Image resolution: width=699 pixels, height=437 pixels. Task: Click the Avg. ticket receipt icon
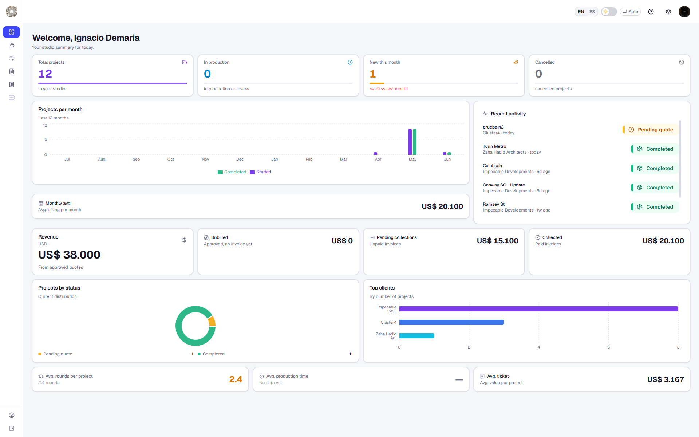(482, 376)
